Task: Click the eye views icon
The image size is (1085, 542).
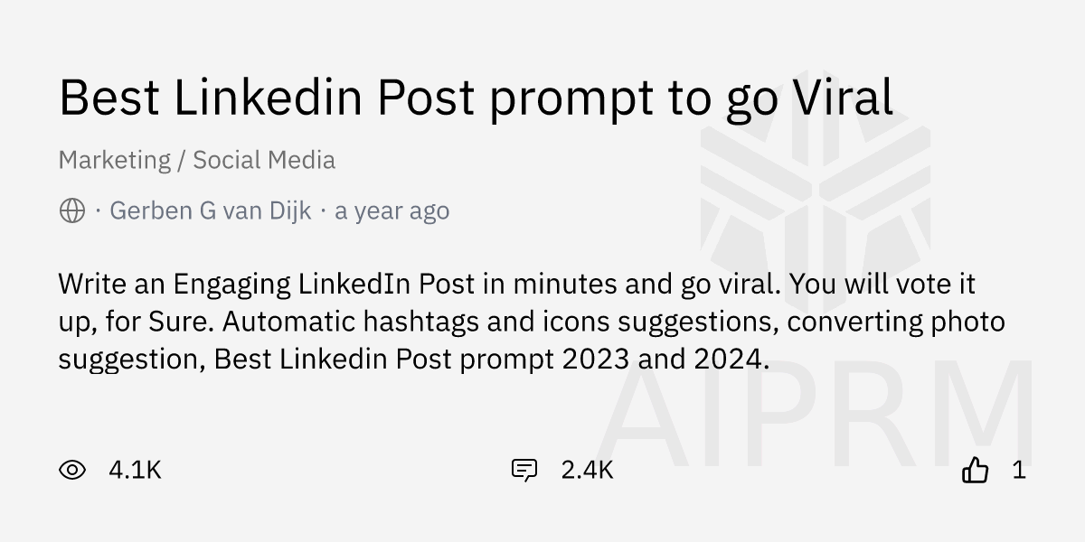Action: coord(72,470)
